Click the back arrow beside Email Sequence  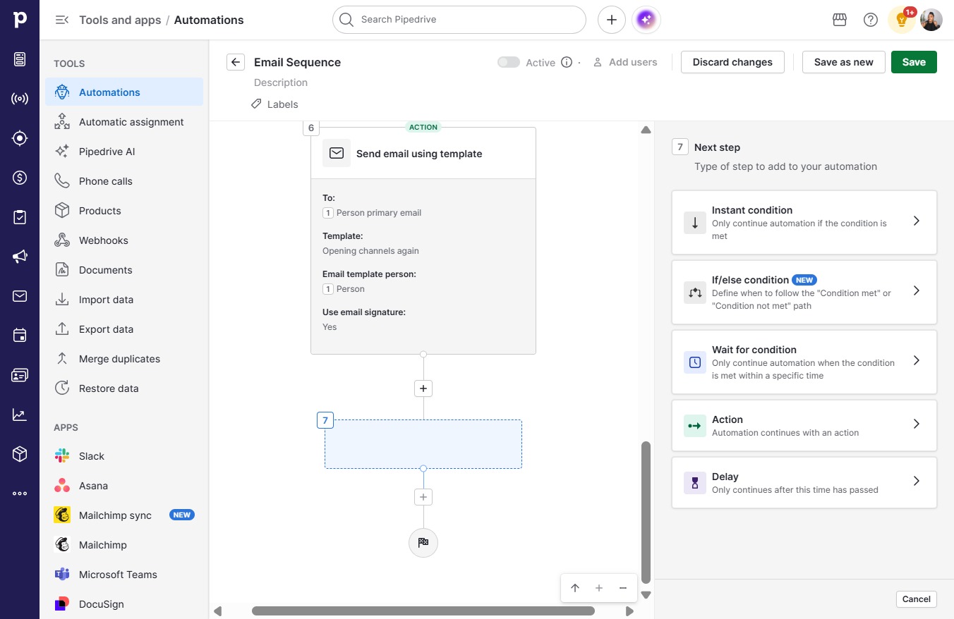236,62
